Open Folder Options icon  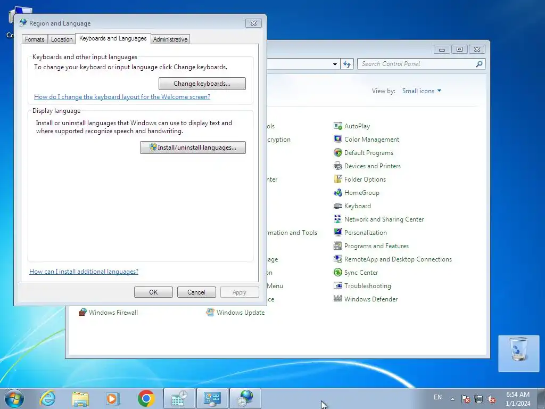(337, 179)
